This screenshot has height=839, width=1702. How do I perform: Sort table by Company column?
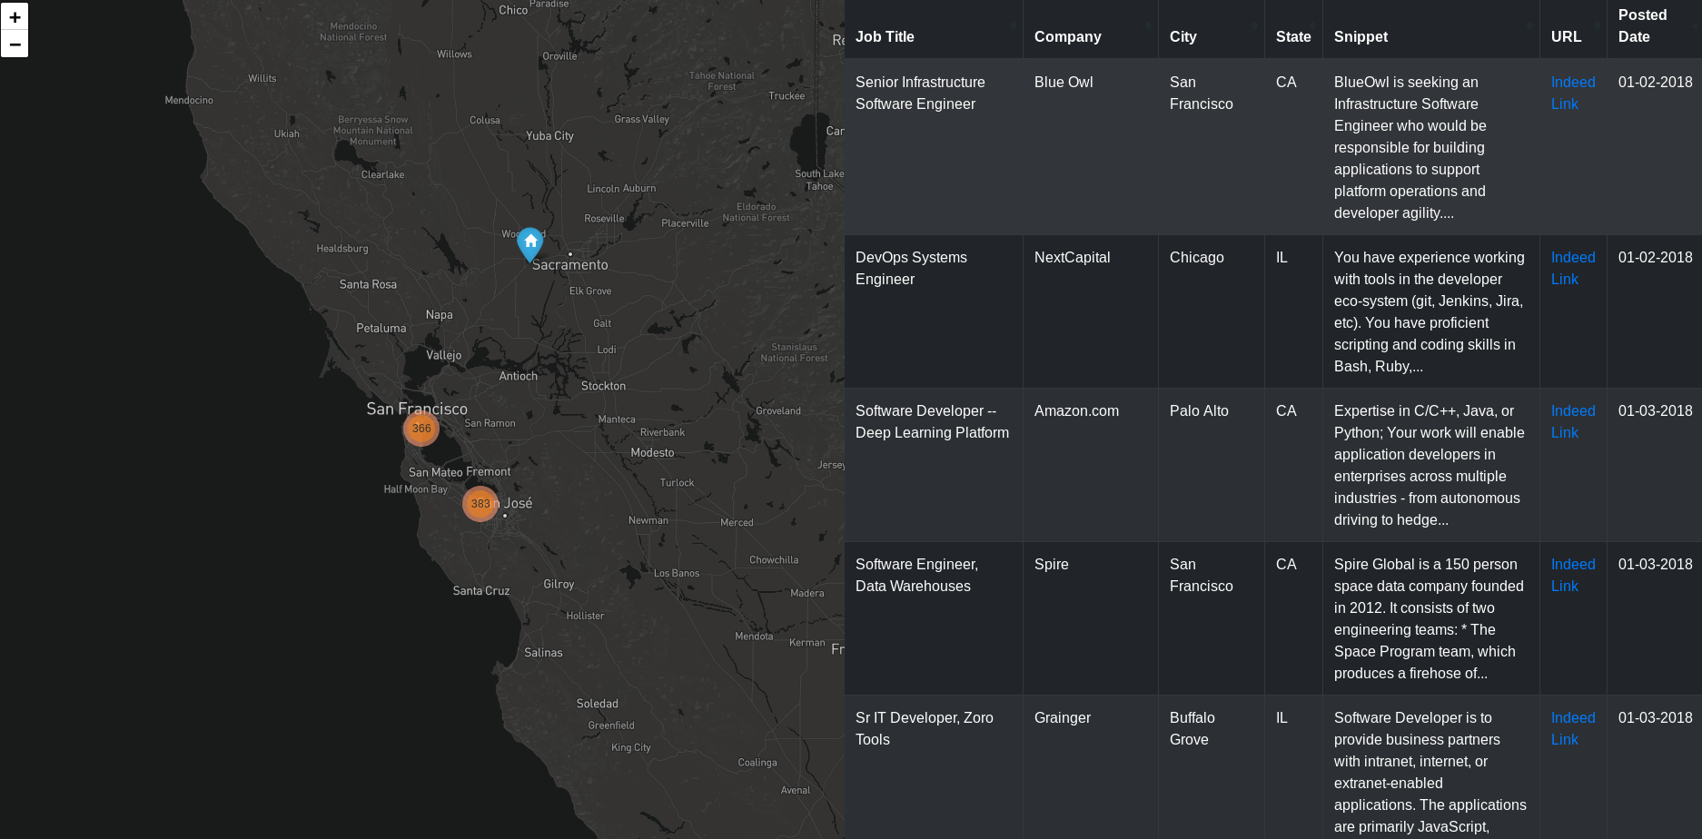(1091, 29)
